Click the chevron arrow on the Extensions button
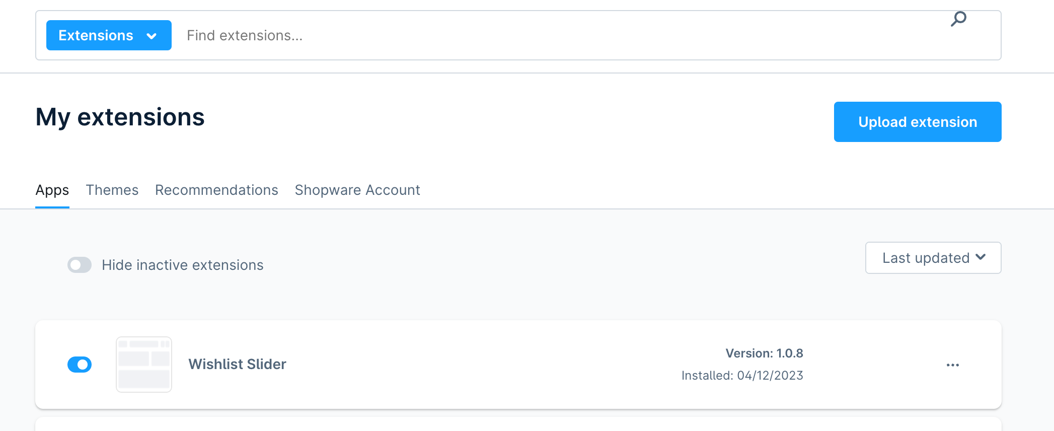The height and width of the screenshot is (431, 1054). [x=152, y=36]
